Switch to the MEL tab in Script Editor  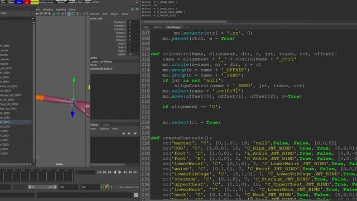coord(146,27)
